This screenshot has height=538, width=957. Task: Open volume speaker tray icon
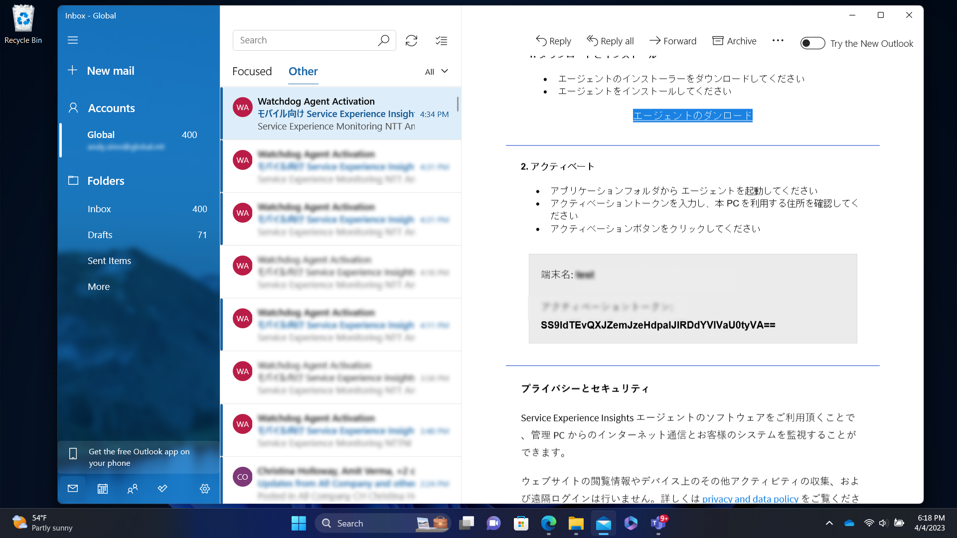coord(883,523)
